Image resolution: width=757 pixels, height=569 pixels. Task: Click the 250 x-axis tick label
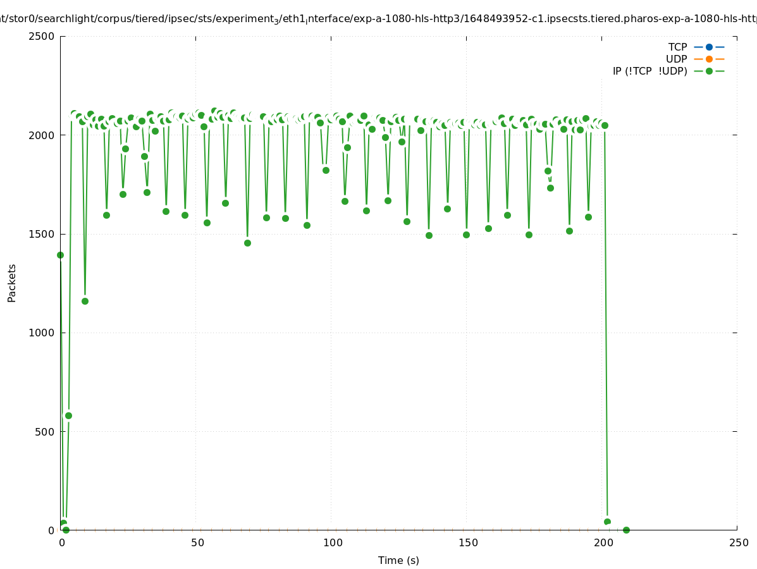[x=738, y=542]
